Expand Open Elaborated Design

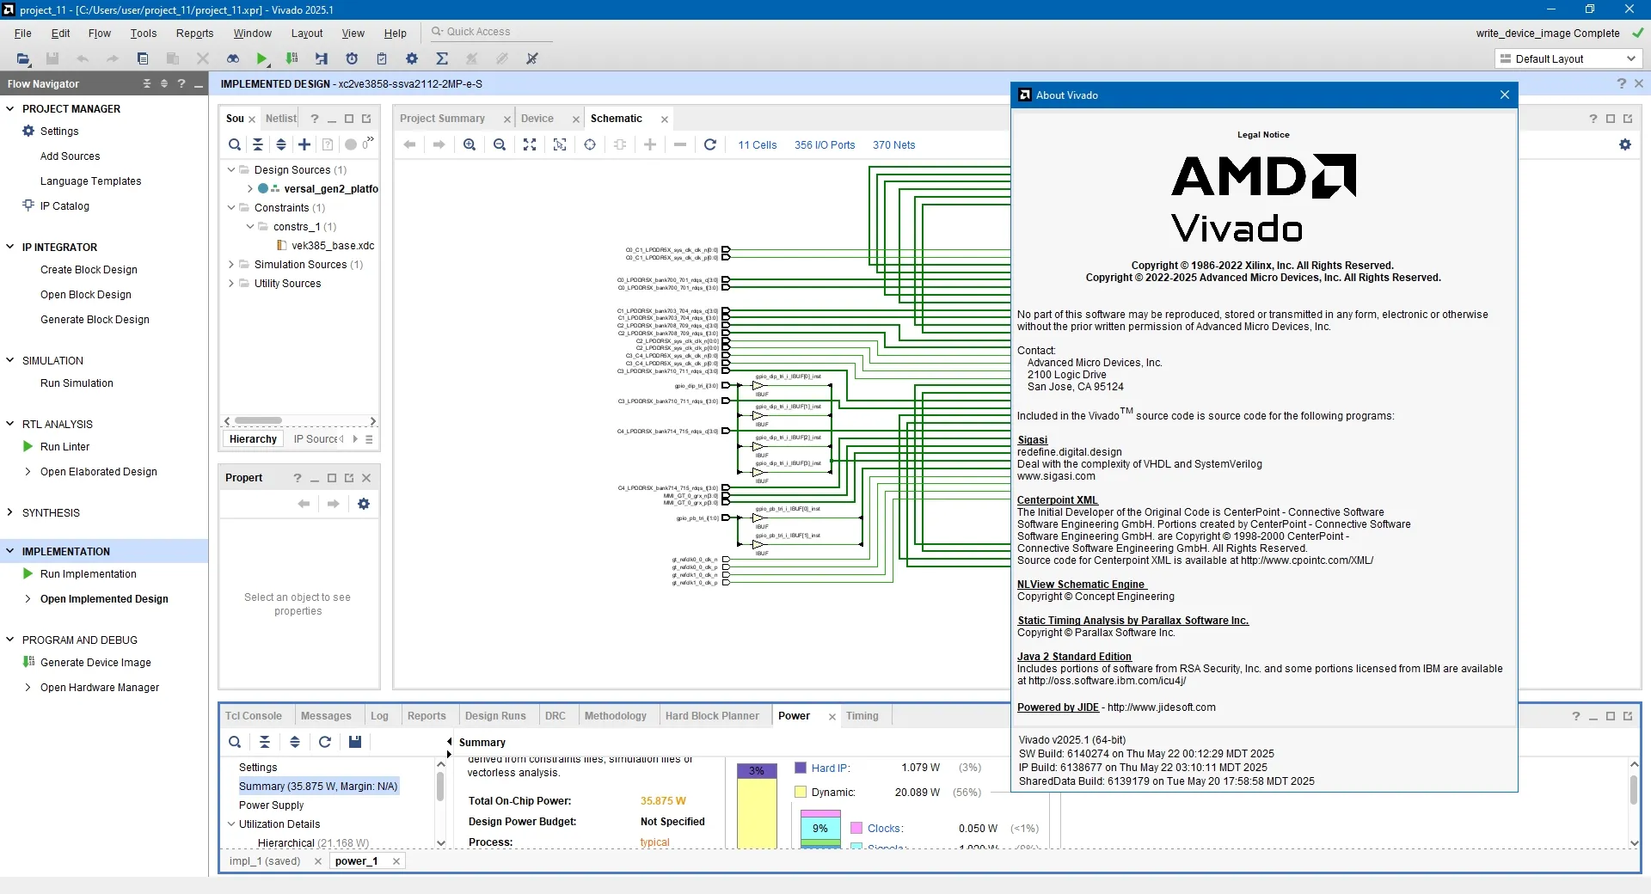28,471
